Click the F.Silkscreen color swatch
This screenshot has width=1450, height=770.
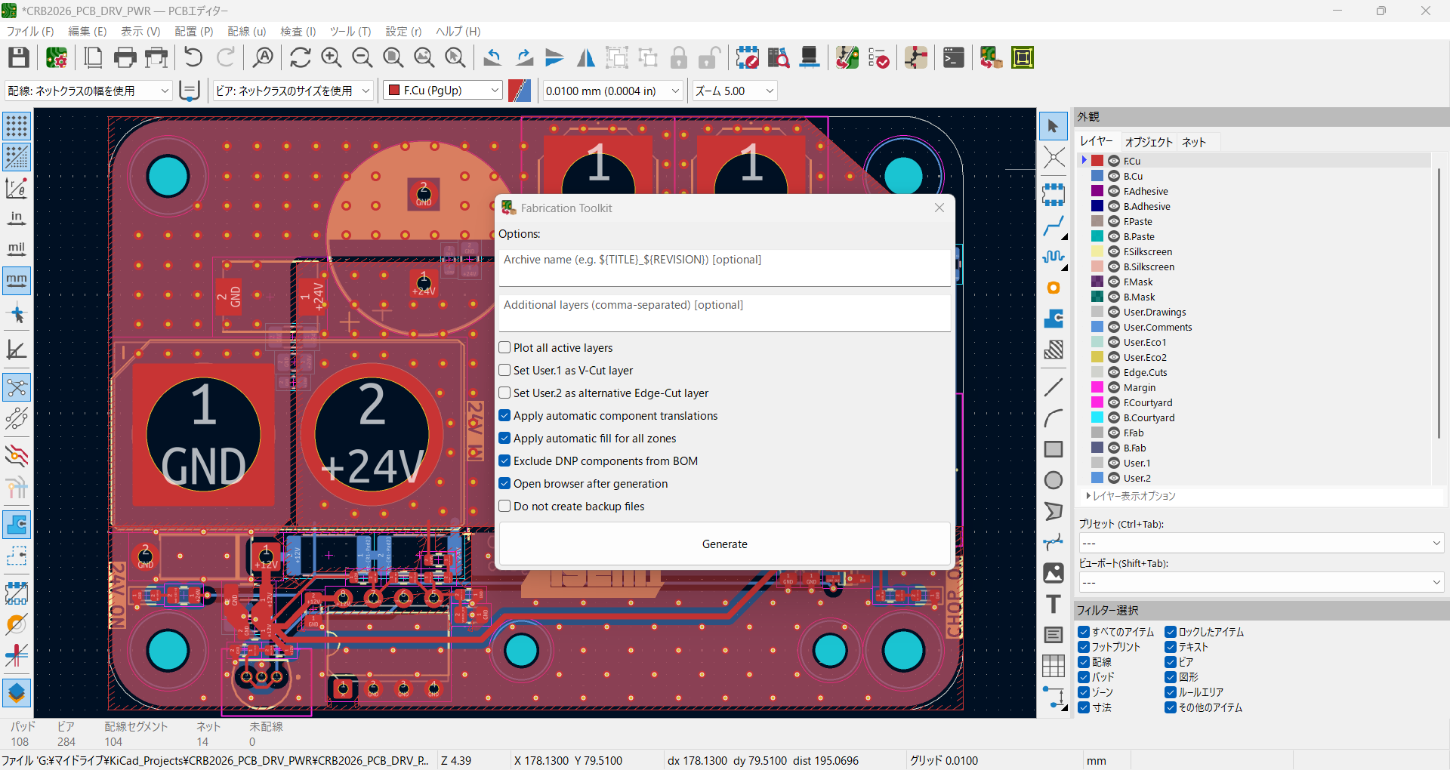1097,251
